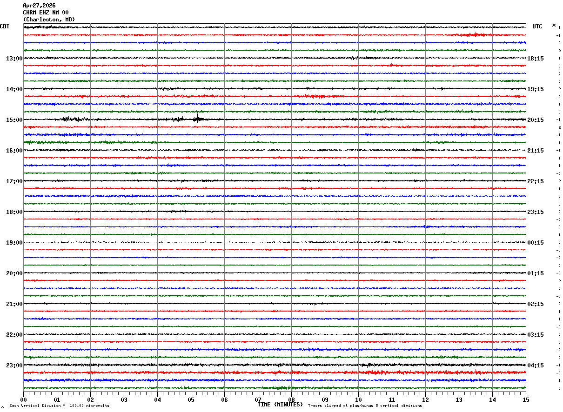
Task: Click the 03:15 UTC time label
Action: [536, 335]
